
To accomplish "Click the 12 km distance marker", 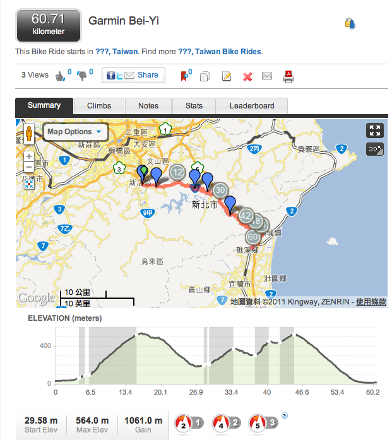I will pyautogui.click(x=177, y=172).
